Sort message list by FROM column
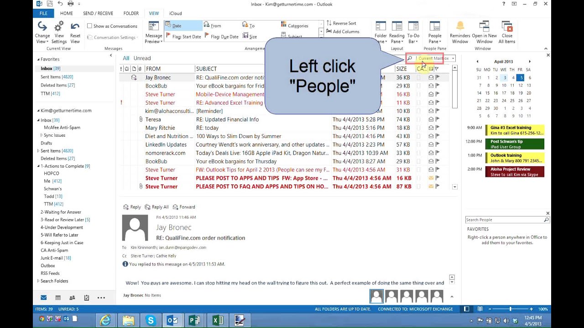This screenshot has height=328, width=584. click(169, 69)
